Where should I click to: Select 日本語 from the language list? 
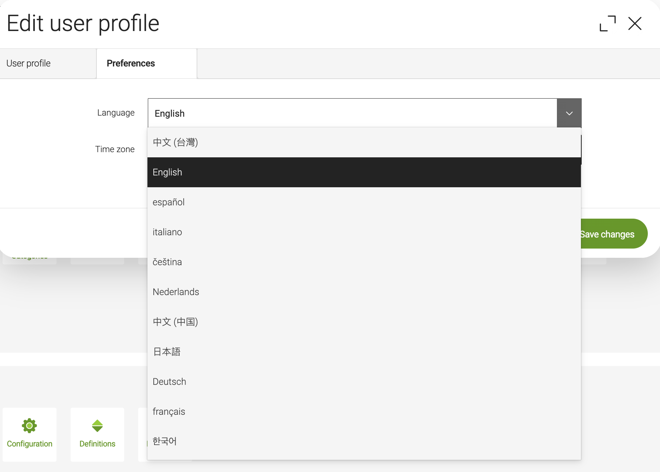tap(364, 352)
